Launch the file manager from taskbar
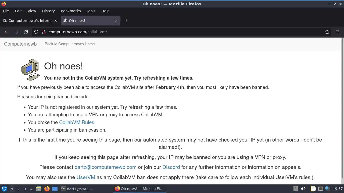 [39, 189]
